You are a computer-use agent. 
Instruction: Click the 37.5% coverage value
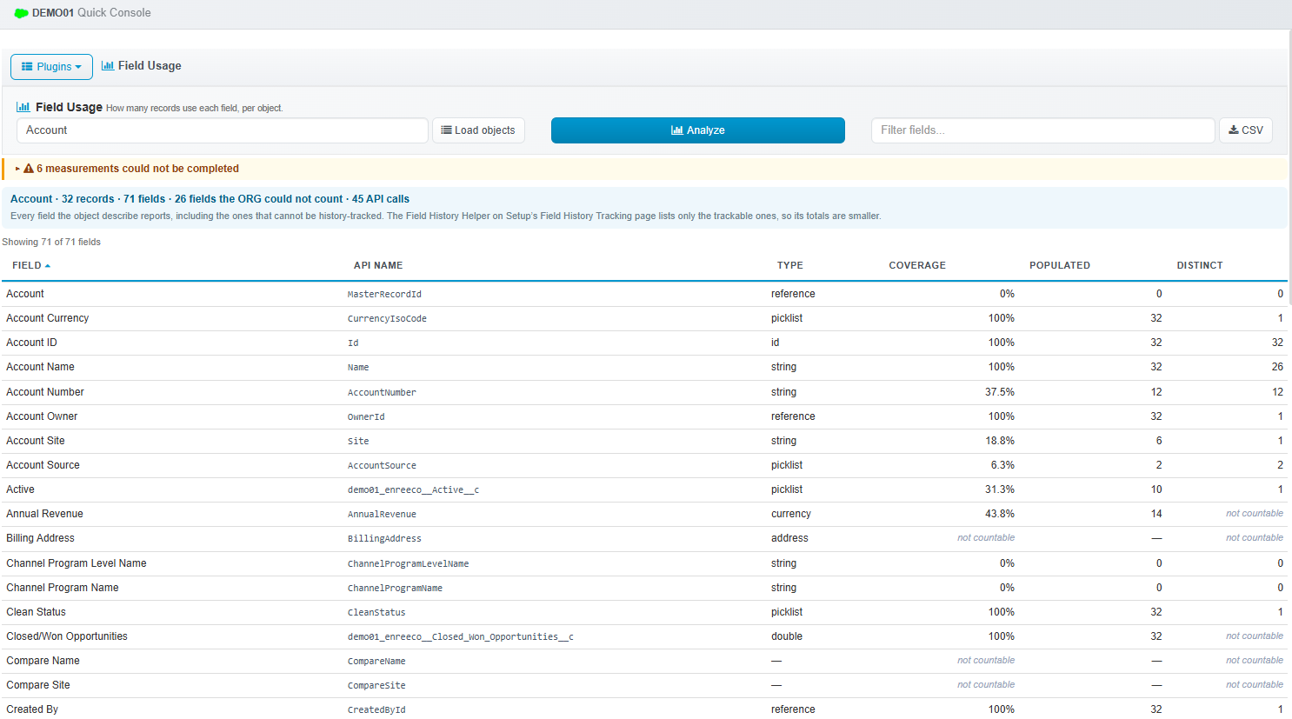pos(1000,392)
